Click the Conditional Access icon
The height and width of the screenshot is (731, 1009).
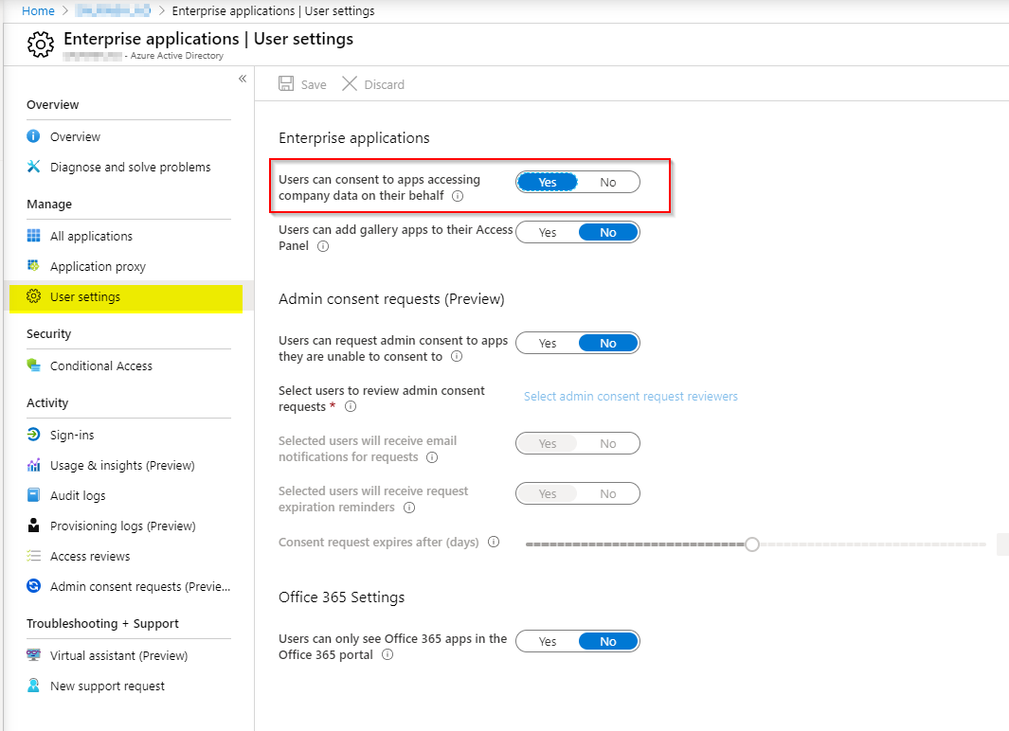[34, 365]
